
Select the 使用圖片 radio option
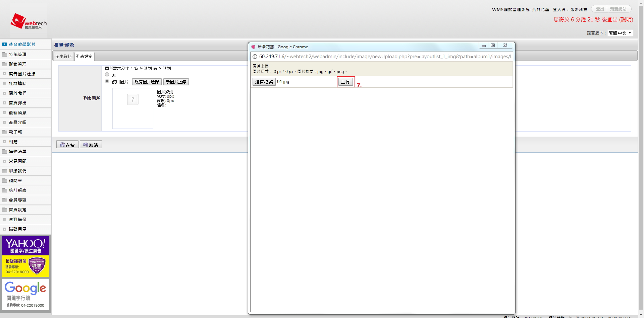coord(107,81)
